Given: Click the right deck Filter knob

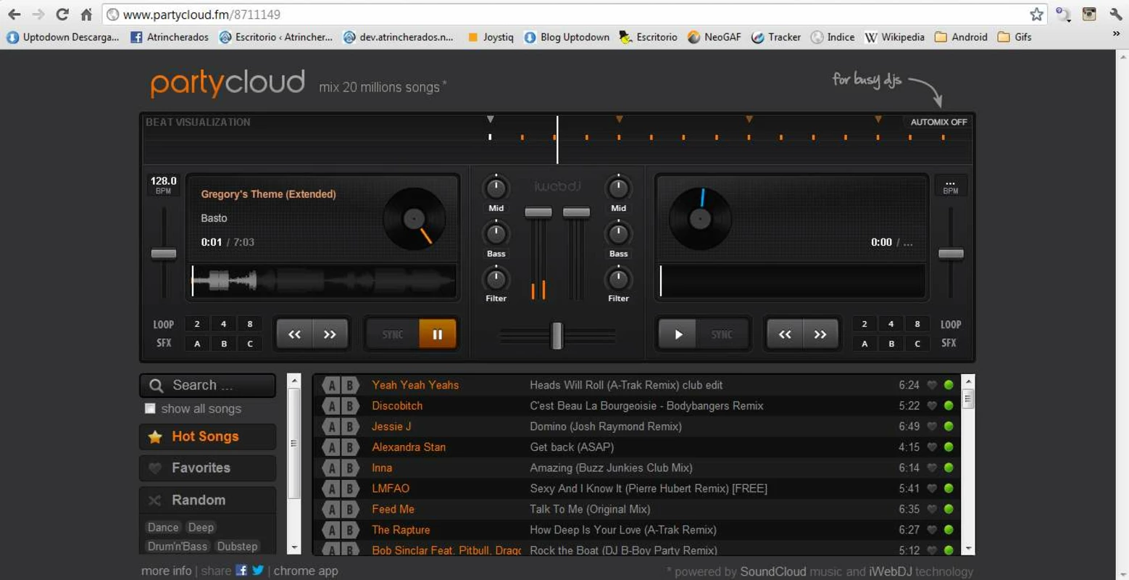Looking at the screenshot, I should coord(618,278).
